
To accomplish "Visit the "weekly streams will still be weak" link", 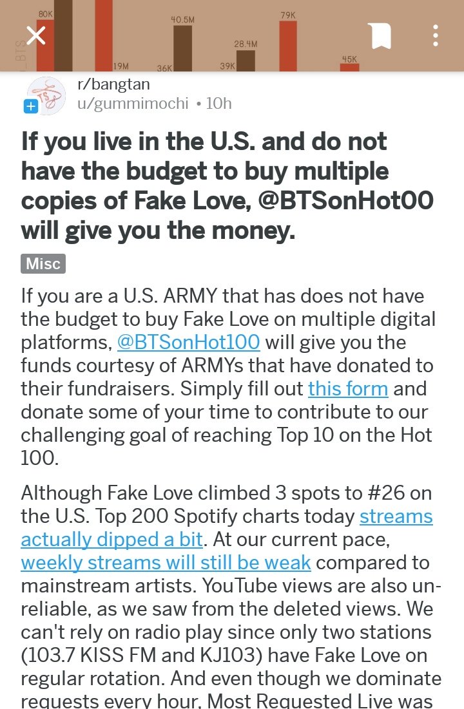I will pyautogui.click(x=166, y=562).
